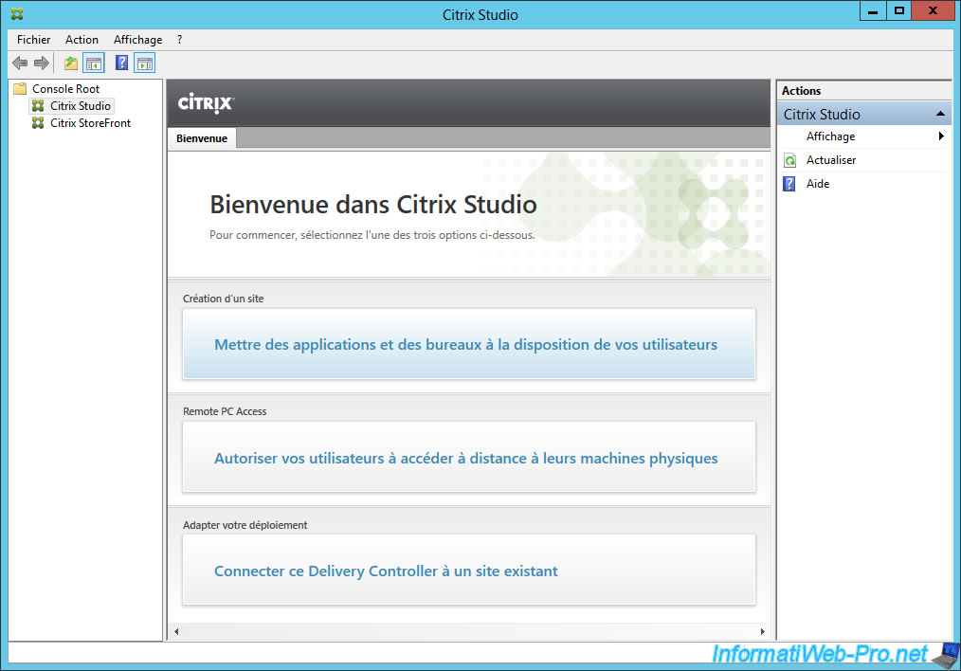Viewport: 961px width, 671px height.
Task: Click the horizontal scrollbar track
Action: pos(469,631)
